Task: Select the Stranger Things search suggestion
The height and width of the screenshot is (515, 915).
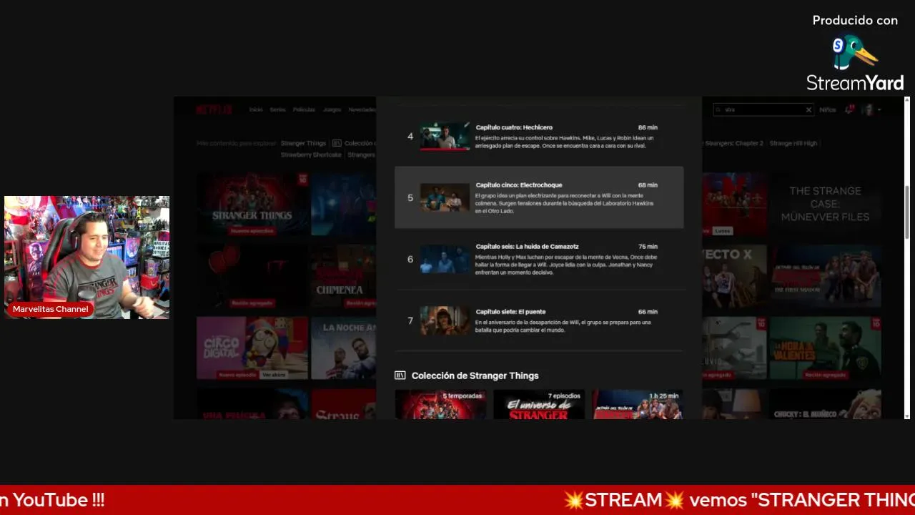Action: coord(303,143)
